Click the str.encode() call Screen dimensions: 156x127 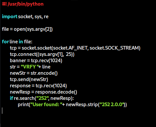[x=44, y=73]
